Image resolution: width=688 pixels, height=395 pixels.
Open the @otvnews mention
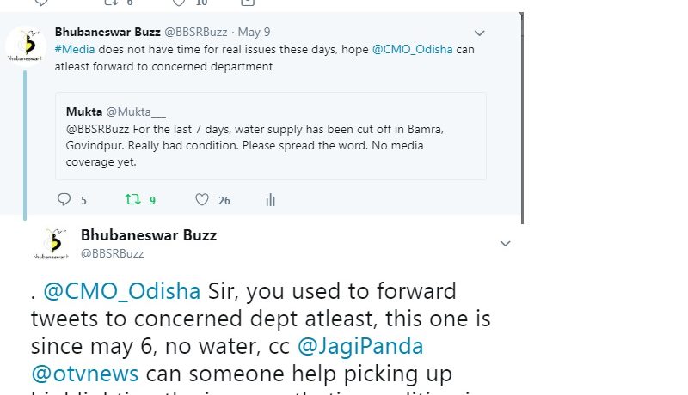[x=85, y=374]
